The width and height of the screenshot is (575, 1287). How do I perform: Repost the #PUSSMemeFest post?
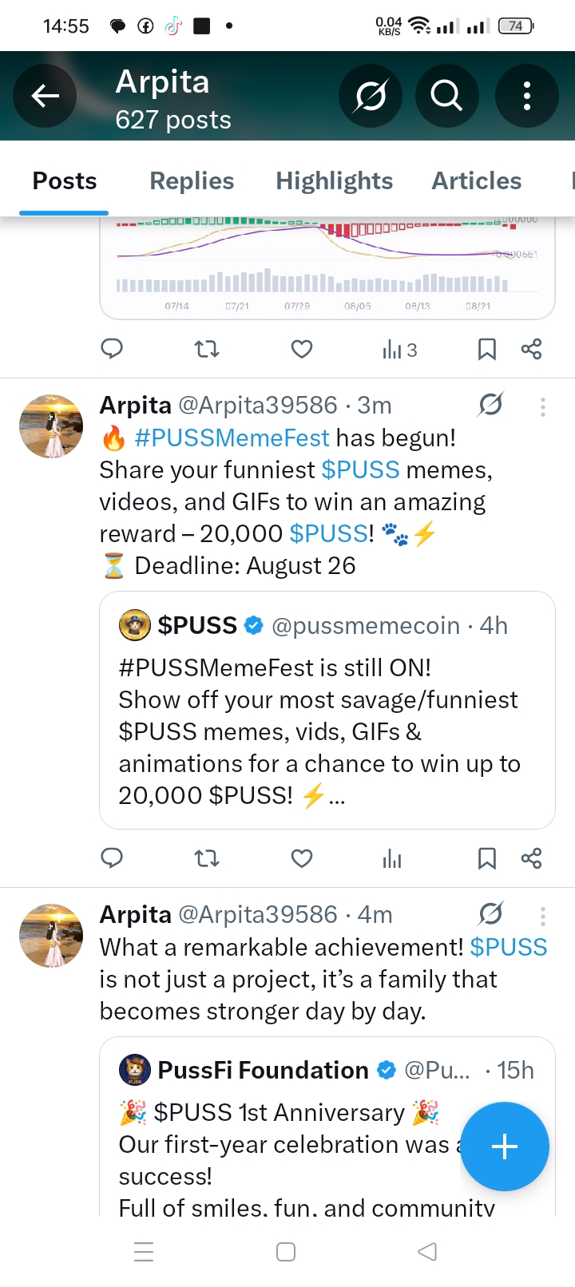pyautogui.click(x=207, y=858)
